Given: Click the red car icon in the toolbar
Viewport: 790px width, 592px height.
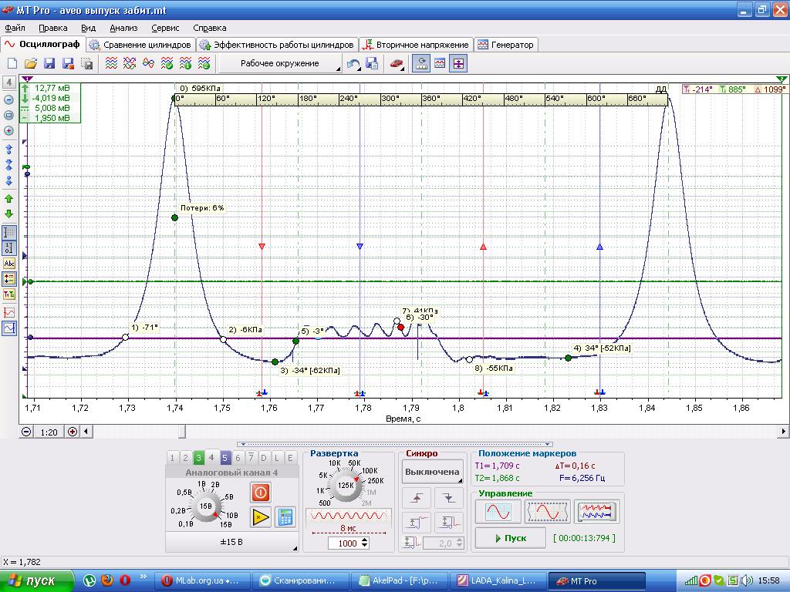Looking at the screenshot, I should tap(397, 63).
